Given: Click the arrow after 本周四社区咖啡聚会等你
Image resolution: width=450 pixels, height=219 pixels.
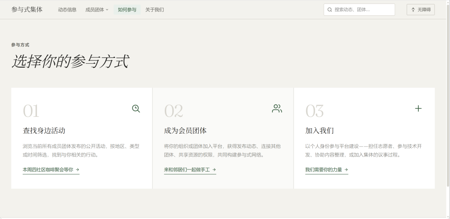Looking at the screenshot, I should click(77, 170).
